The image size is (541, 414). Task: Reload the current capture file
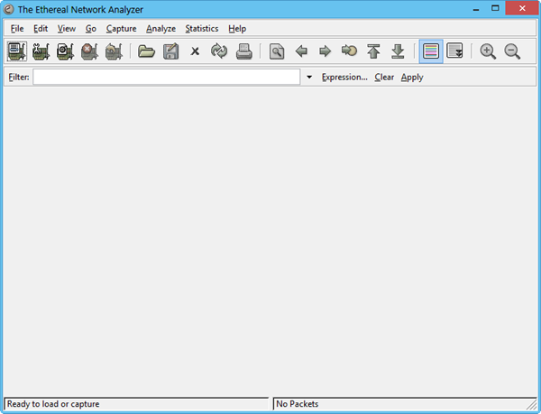219,51
